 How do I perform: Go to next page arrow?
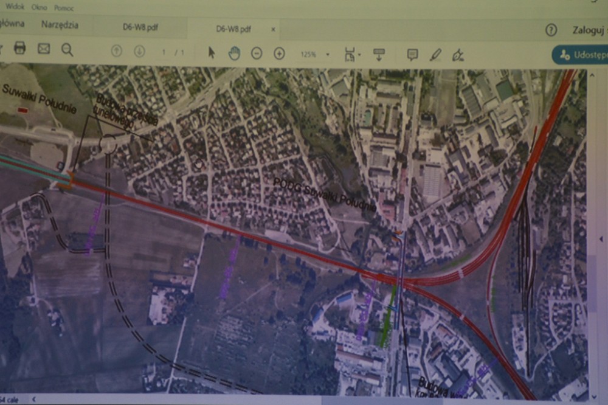point(139,52)
